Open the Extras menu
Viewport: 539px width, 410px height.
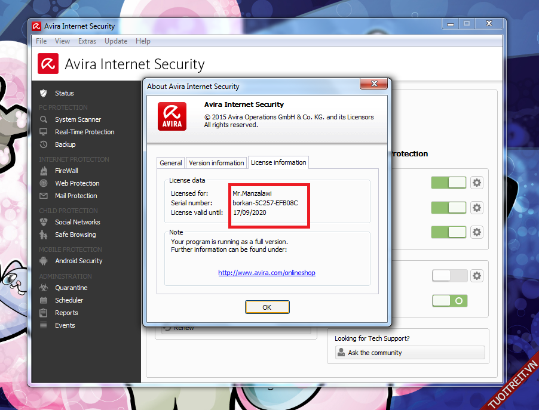pyautogui.click(x=87, y=41)
